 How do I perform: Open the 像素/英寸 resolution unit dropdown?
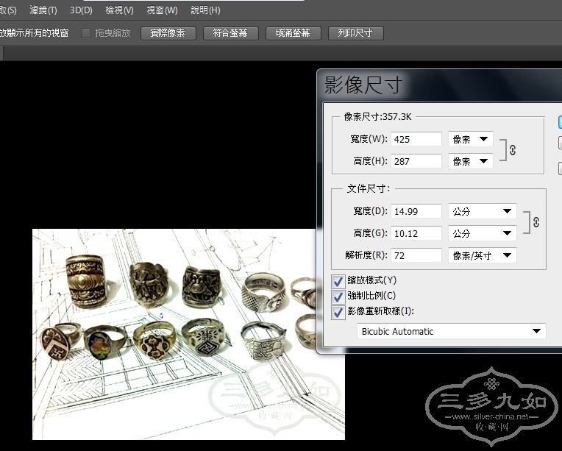click(482, 255)
